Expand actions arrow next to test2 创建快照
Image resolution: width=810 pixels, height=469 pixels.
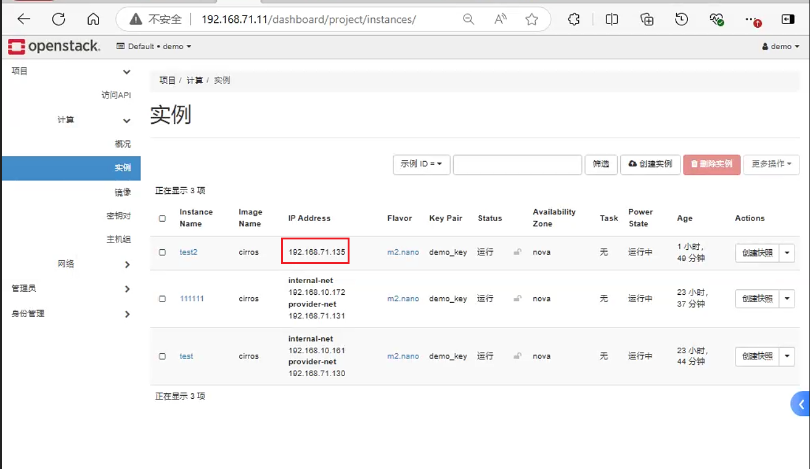click(x=787, y=253)
